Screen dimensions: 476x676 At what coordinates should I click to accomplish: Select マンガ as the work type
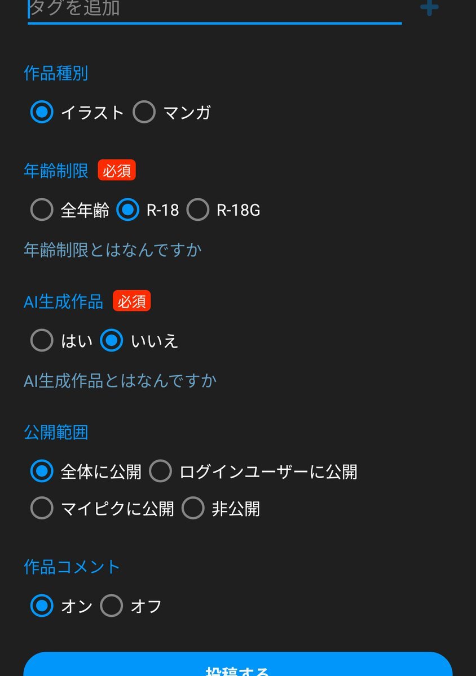click(144, 112)
